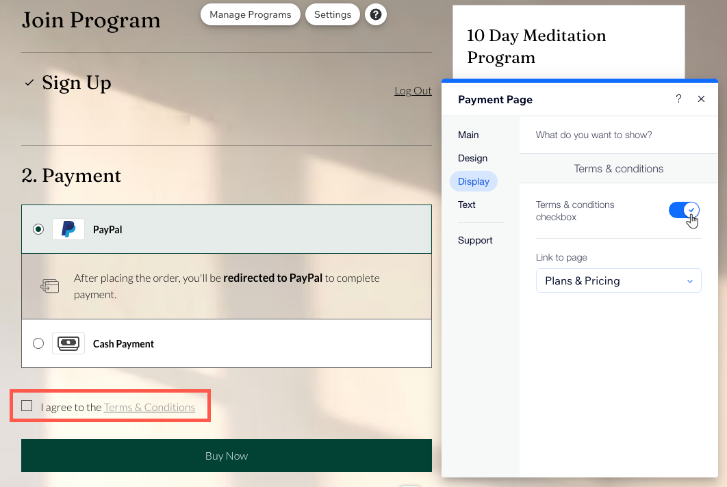Select the Cash Payment radio button
This screenshot has height=487, width=727.
[38, 343]
